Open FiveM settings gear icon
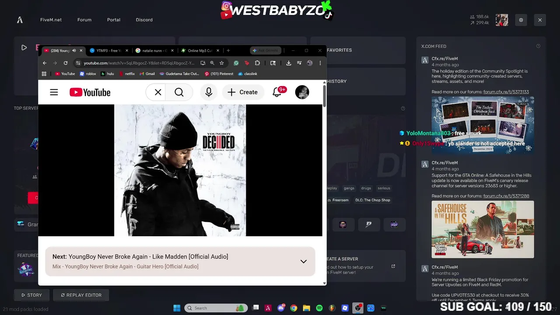The height and width of the screenshot is (315, 560). [521, 20]
